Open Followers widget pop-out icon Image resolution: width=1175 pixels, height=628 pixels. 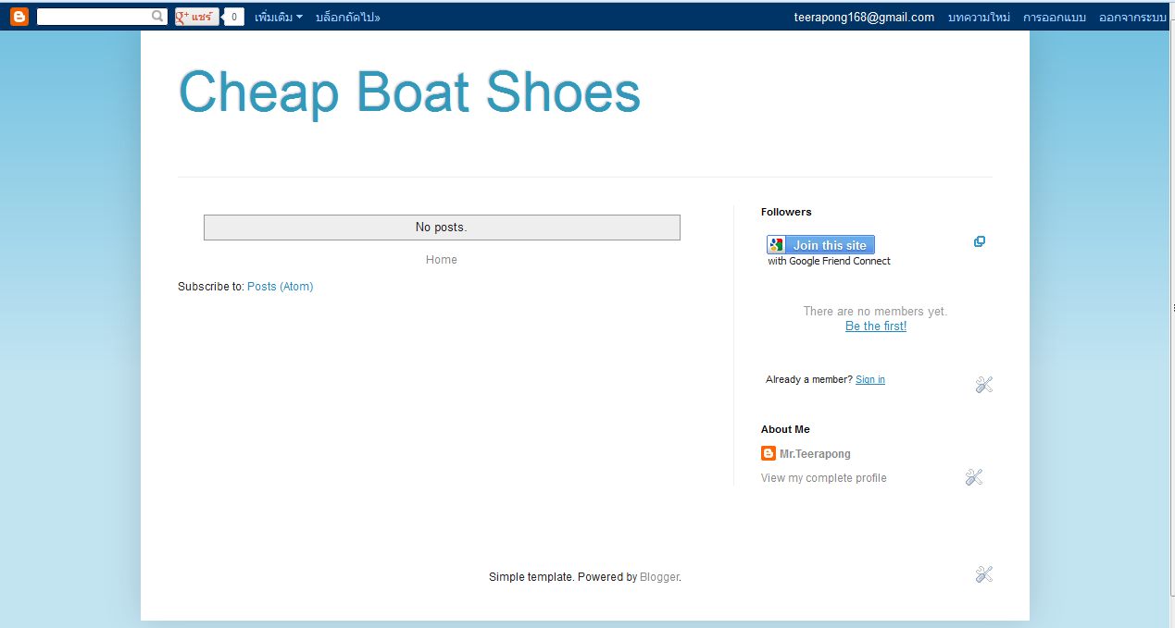pos(979,242)
